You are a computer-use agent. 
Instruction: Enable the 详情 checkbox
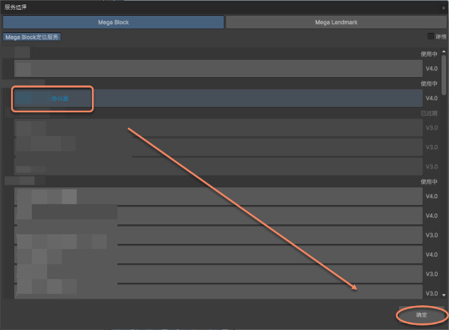[430, 36]
